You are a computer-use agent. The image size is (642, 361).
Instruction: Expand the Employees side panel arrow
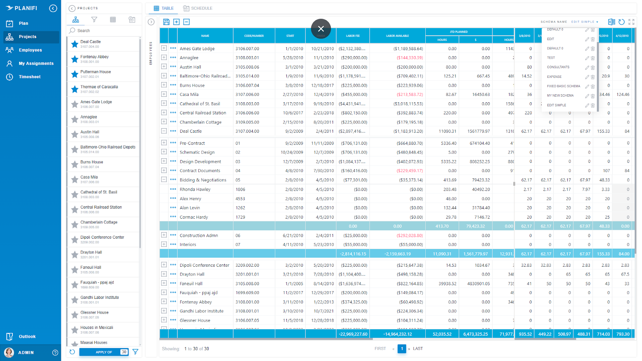(x=151, y=22)
